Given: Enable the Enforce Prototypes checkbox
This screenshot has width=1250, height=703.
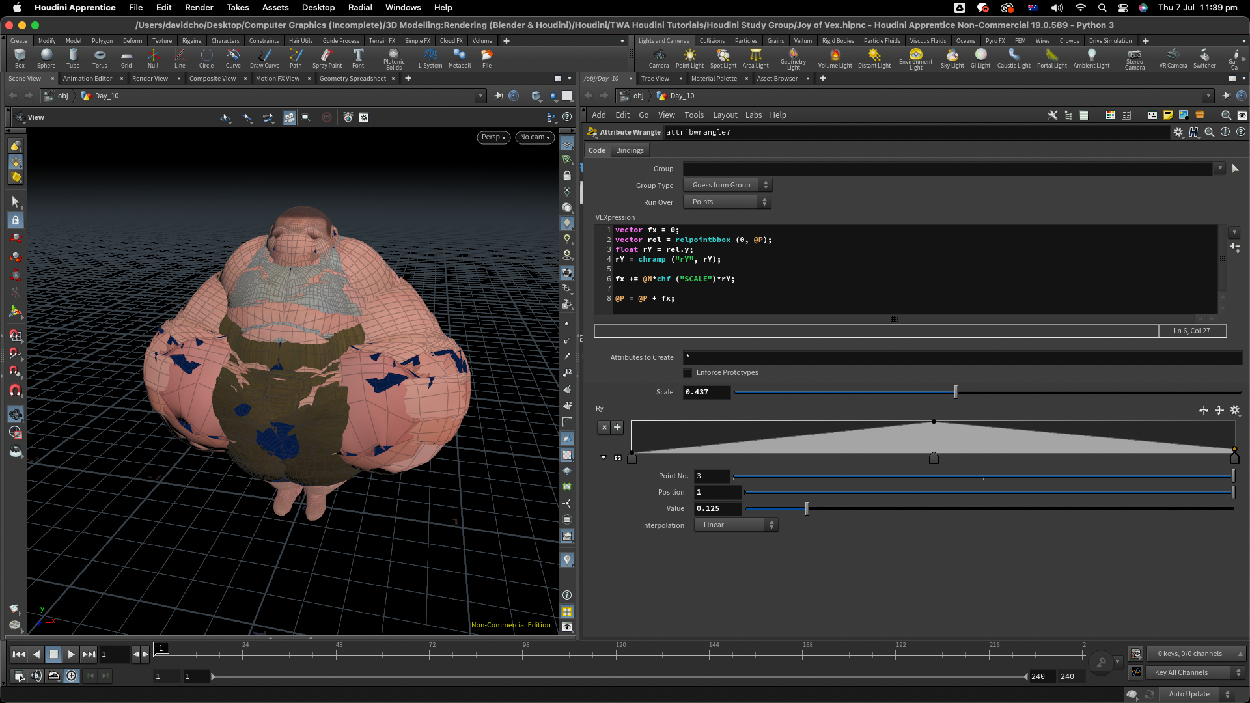Looking at the screenshot, I should (x=688, y=373).
